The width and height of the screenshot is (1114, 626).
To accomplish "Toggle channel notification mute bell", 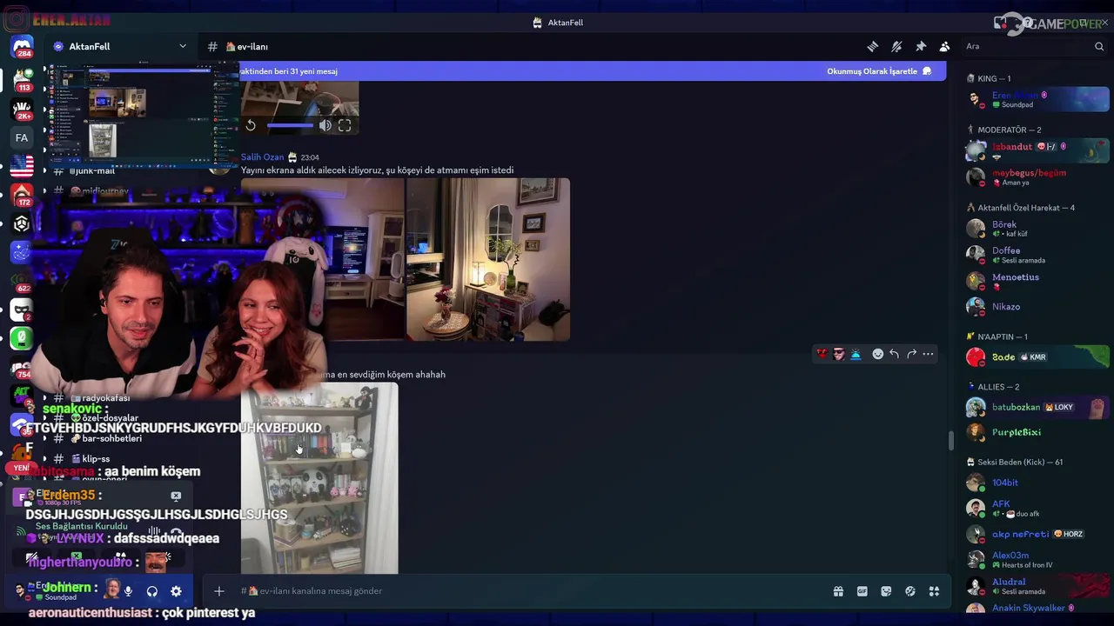I will (896, 46).
